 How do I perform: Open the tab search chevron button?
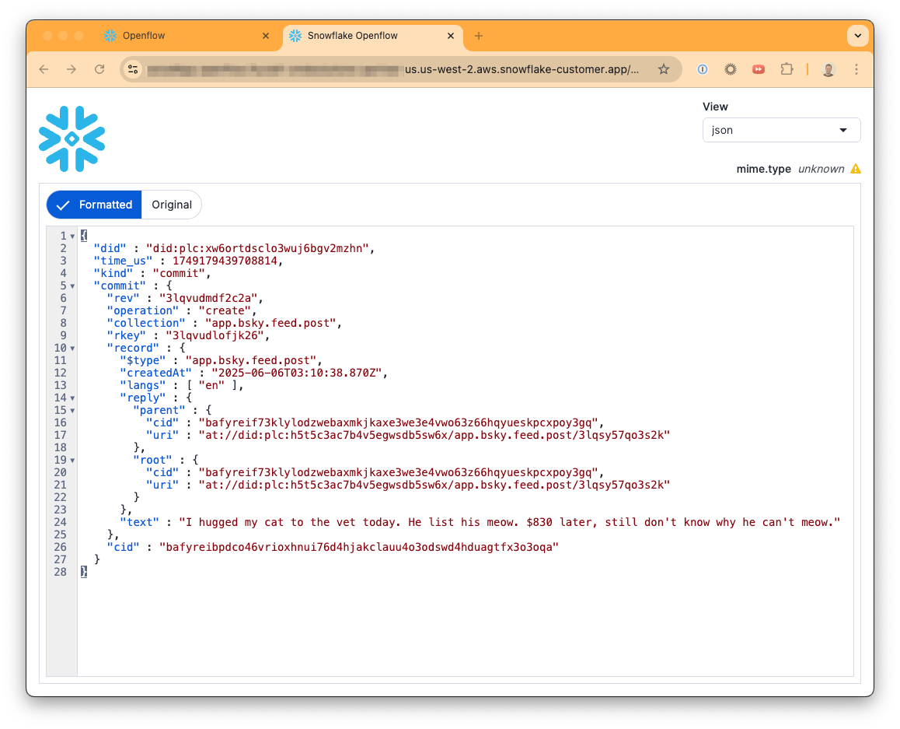pos(857,36)
